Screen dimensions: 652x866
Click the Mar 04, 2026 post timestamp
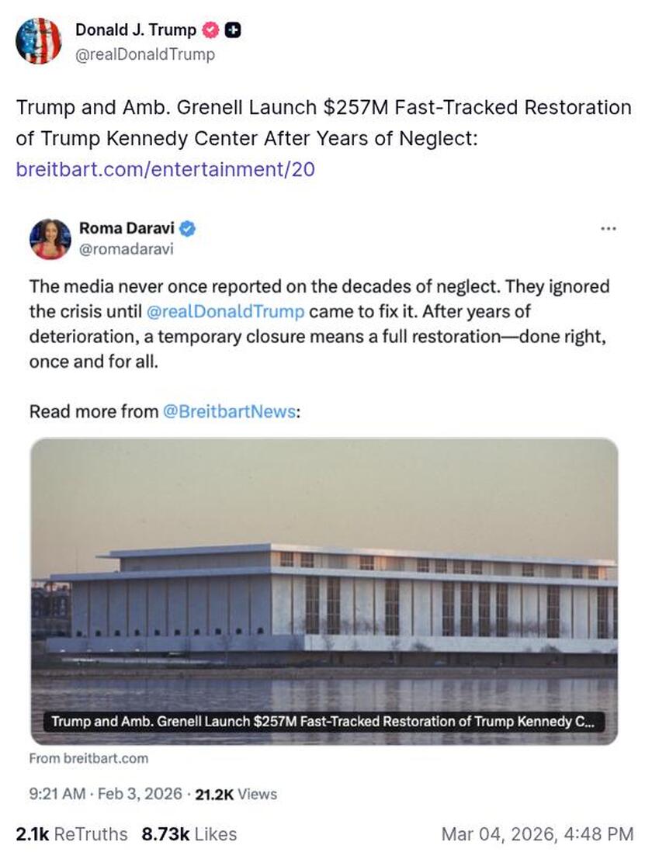(x=537, y=834)
